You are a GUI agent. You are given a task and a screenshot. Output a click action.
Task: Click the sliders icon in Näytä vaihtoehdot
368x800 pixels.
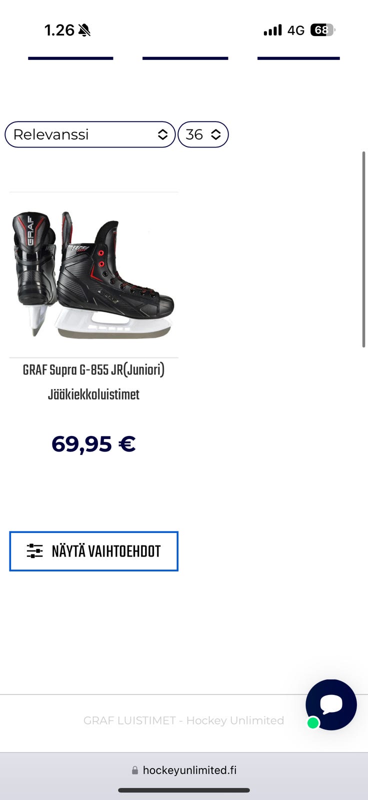coord(34,551)
